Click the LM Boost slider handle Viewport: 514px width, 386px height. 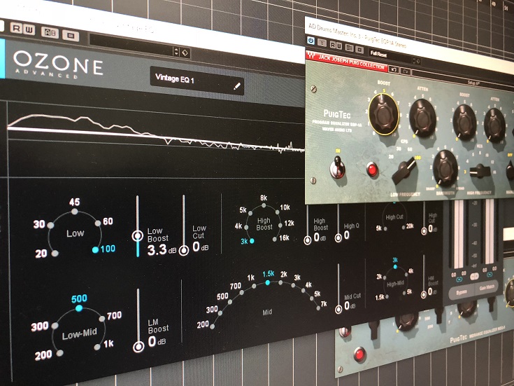[x=138, y=347]
